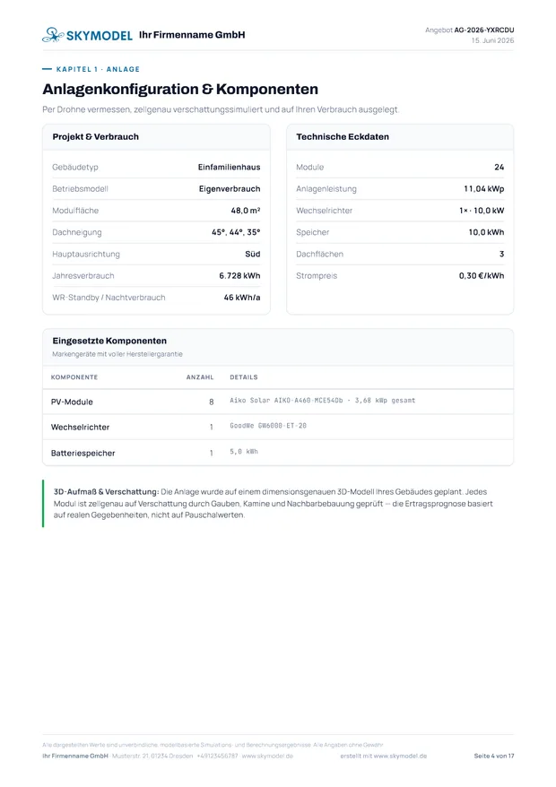Click the Kapitel 1 · Anlage label
Image resolution: width=556 pixels, height=787 pixels.
98,69
